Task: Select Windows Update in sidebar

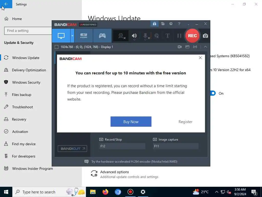Action: point(26,58)
